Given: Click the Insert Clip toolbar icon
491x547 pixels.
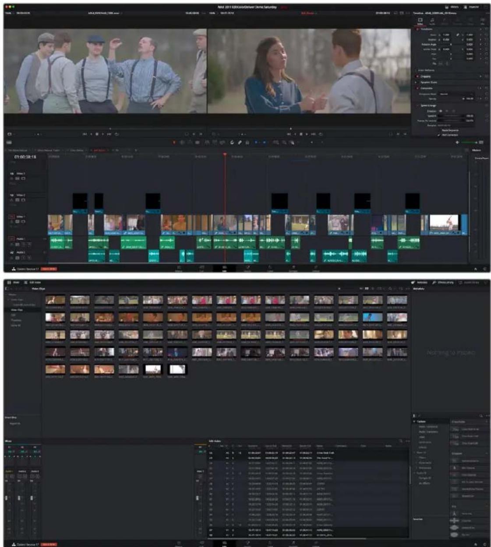Looking at the screenshot, I should pos(207,142).
